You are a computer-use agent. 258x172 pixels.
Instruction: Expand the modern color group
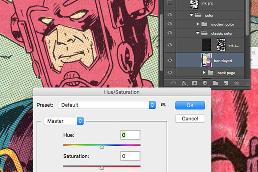click(x=198, y=24)
